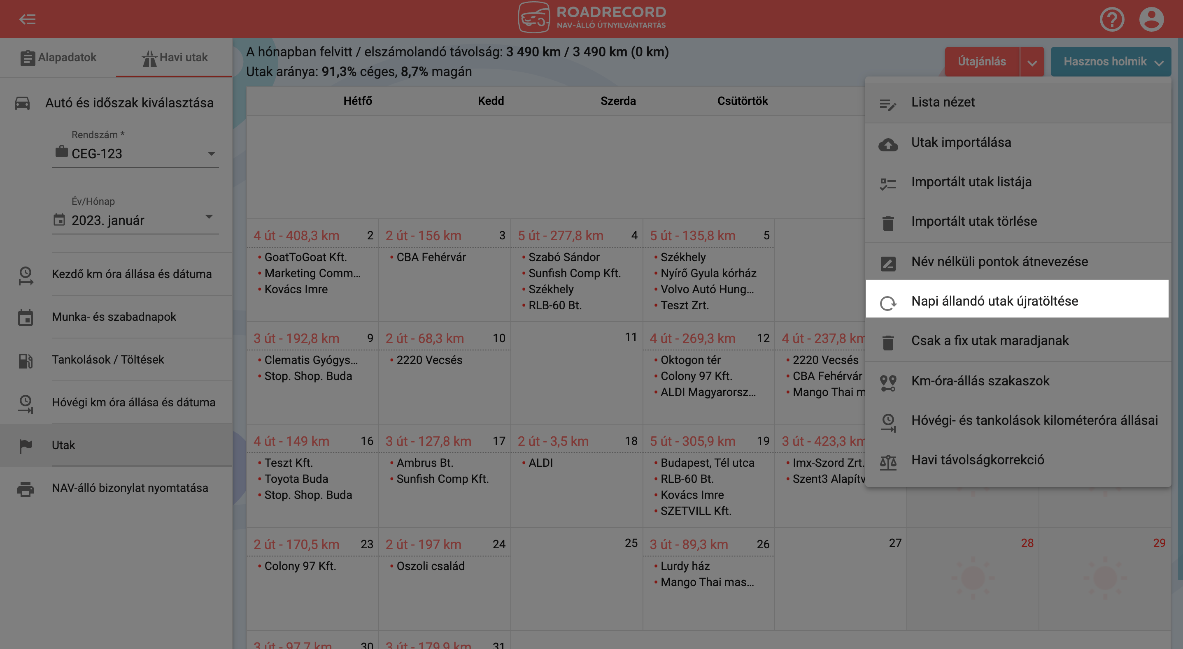Collapse sidebar with the back-menu icon
The width and height of the screenshot is (1183, 649).
click(28, 19)
